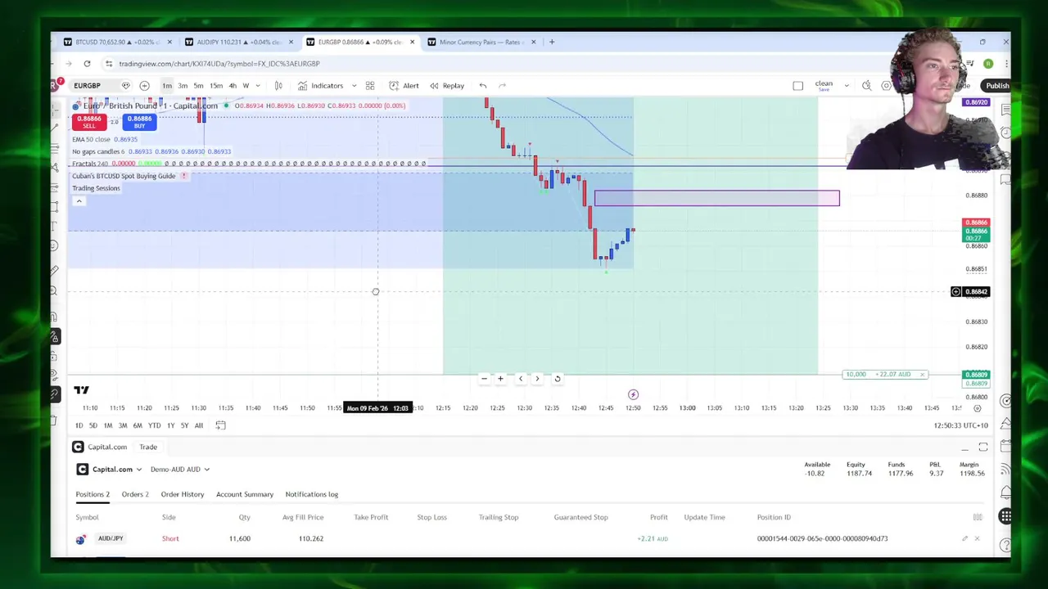Screen dimensions: 1048x589
Task: Edit the AUD/JPY position pencil icon
Action: [x=964, y=538]
